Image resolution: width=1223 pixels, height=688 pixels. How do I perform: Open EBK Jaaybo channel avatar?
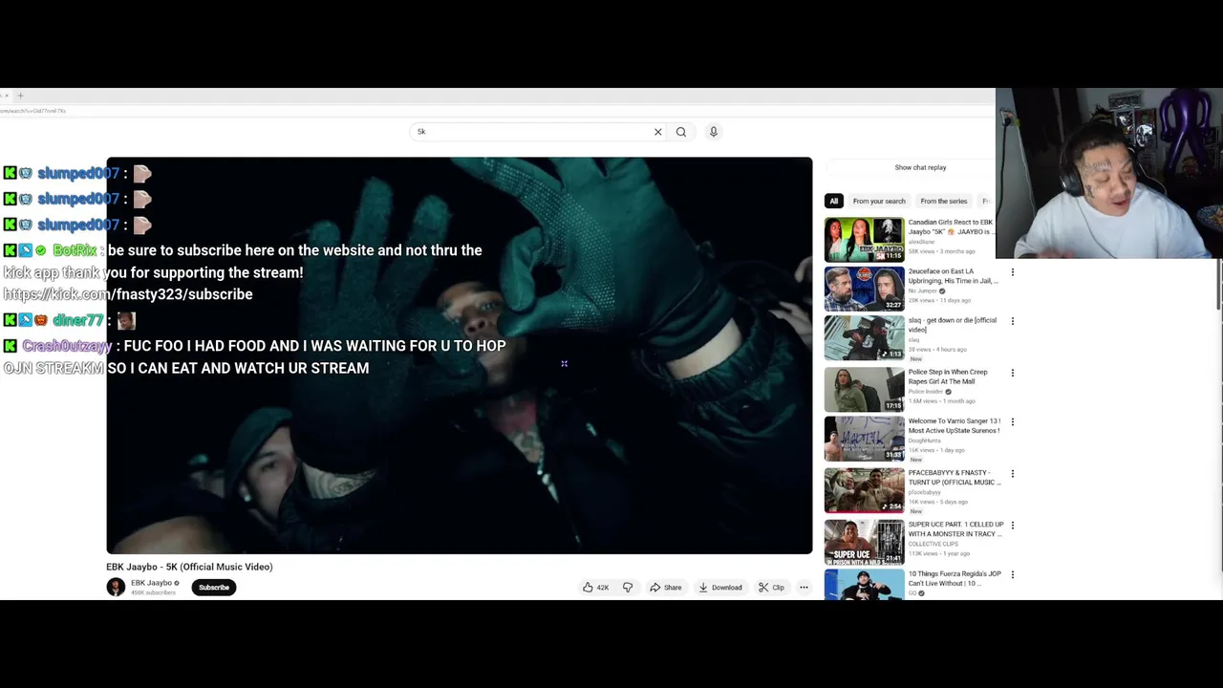116,588
